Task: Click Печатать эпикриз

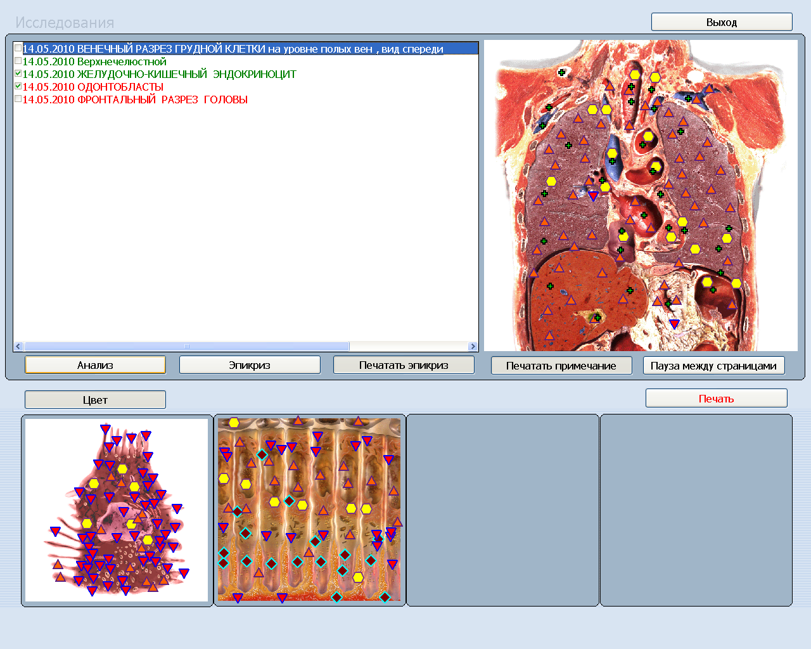Action: pyautogui.click(x=404, y=365)
